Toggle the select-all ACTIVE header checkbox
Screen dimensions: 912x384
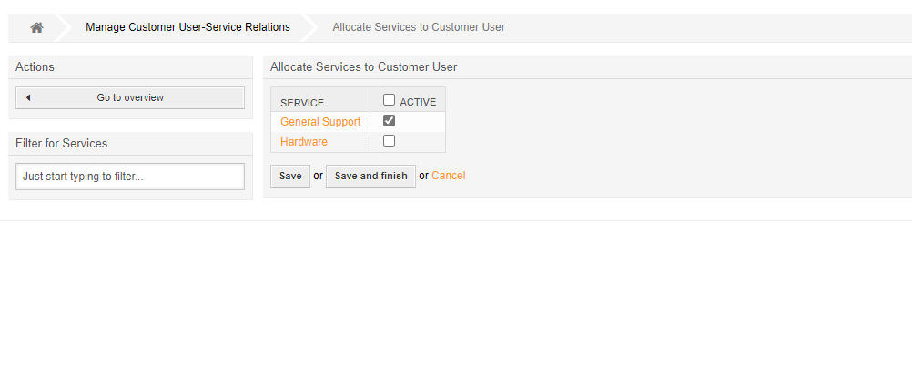pos(389,100)
